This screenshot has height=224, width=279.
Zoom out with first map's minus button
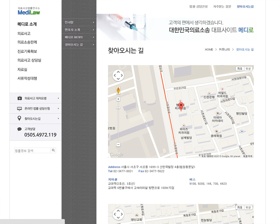coord(118,144)
